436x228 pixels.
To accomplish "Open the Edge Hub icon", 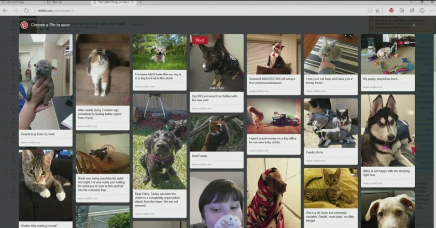I will pyautogui.click(x=402, y=10).
